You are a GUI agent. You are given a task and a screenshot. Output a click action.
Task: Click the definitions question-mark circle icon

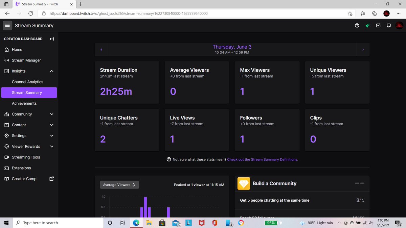point(169,159)
